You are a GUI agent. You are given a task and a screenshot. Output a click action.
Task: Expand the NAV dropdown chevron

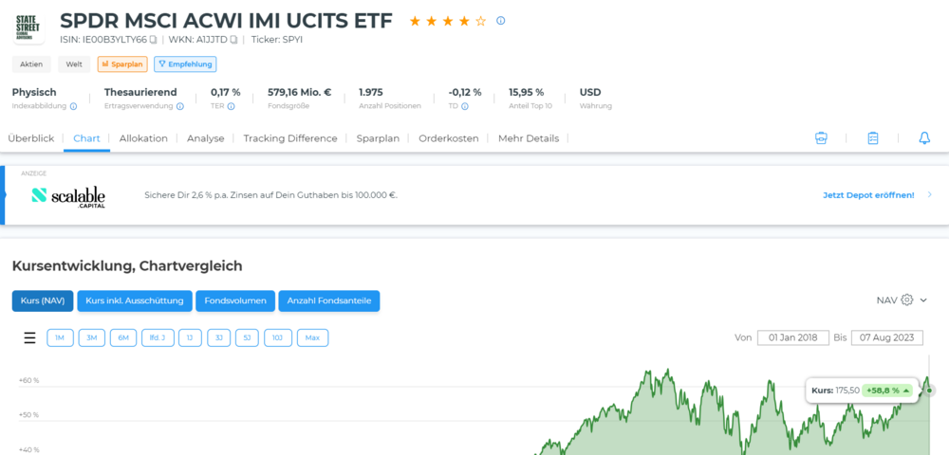[923, 300]
